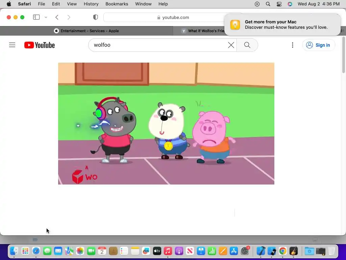Open Pages from the Dock
Screen dimensions: 346x260
[x=223, y=251]
